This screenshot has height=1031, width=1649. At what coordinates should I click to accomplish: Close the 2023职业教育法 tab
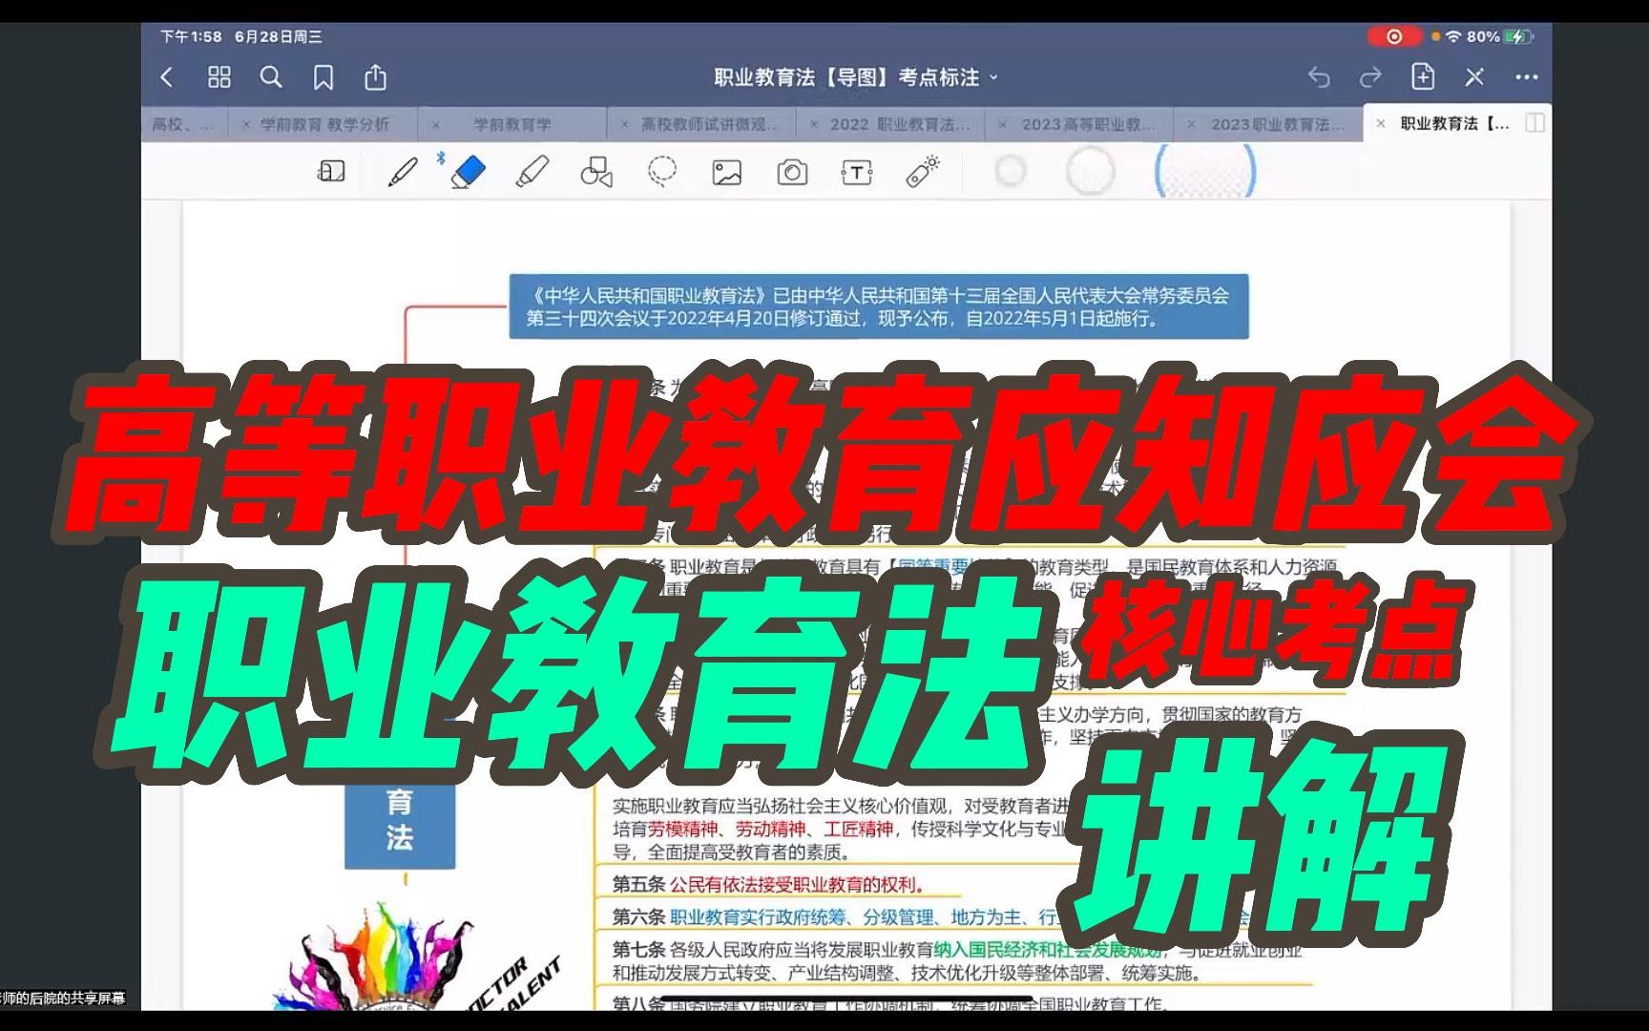tap(1191, 124)
